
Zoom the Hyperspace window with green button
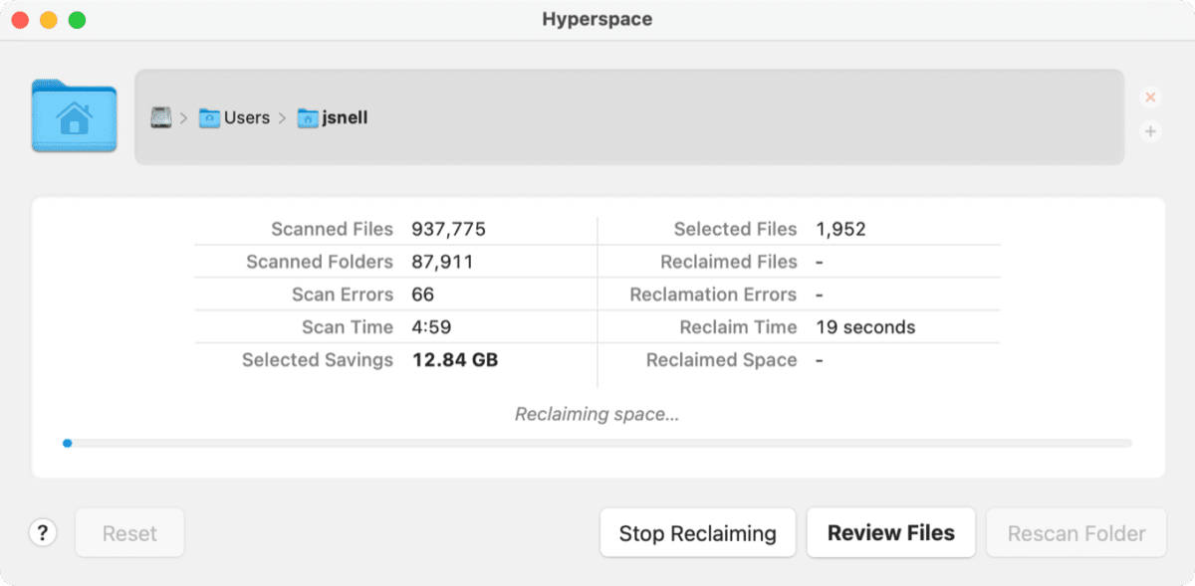[x=77, y=20]
